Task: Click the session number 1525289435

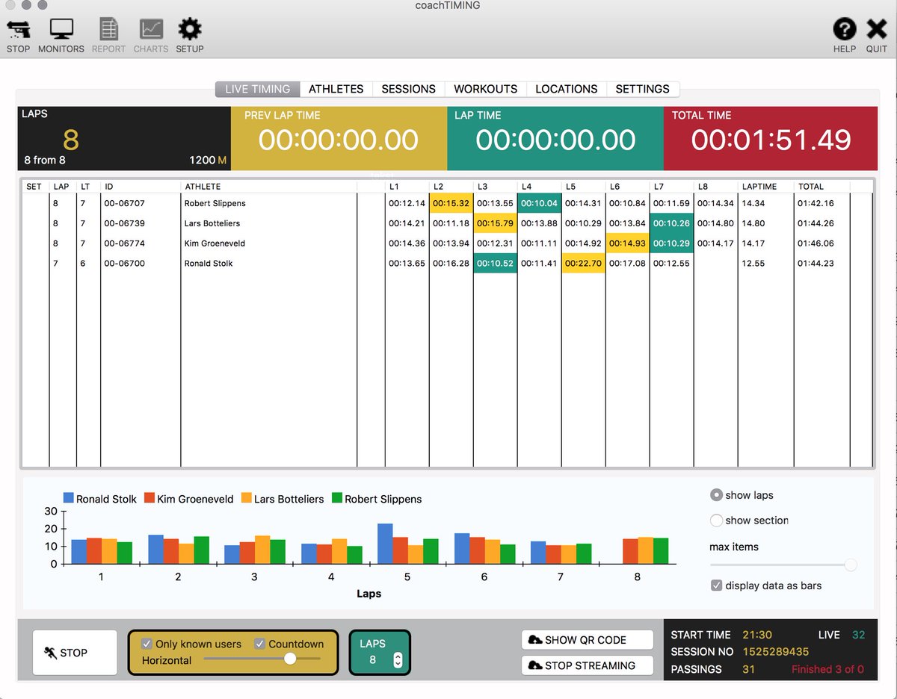Action: (x=775, y=652)
